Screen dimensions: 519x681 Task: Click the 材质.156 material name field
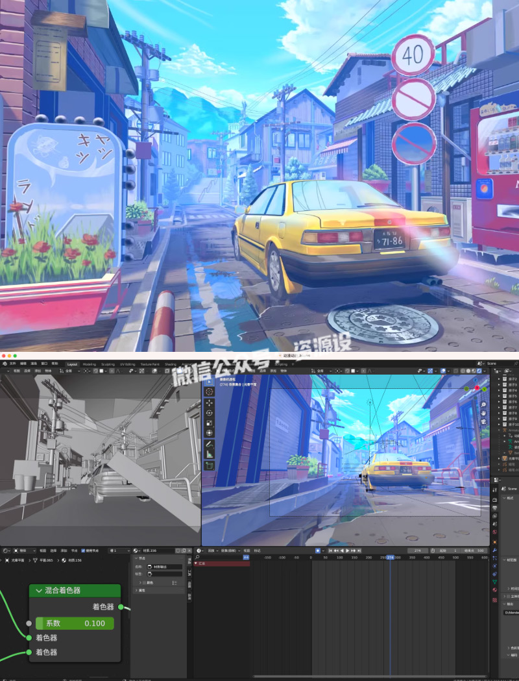coord(158,551)
